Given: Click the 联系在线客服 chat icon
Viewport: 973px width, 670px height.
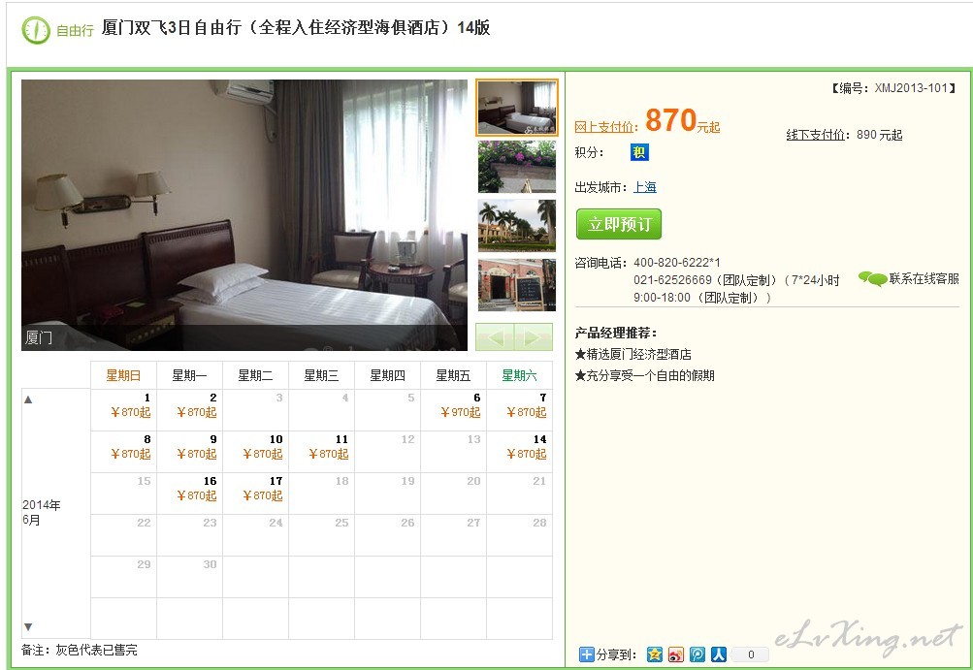Looking at the screenshot, I should 872,279.
